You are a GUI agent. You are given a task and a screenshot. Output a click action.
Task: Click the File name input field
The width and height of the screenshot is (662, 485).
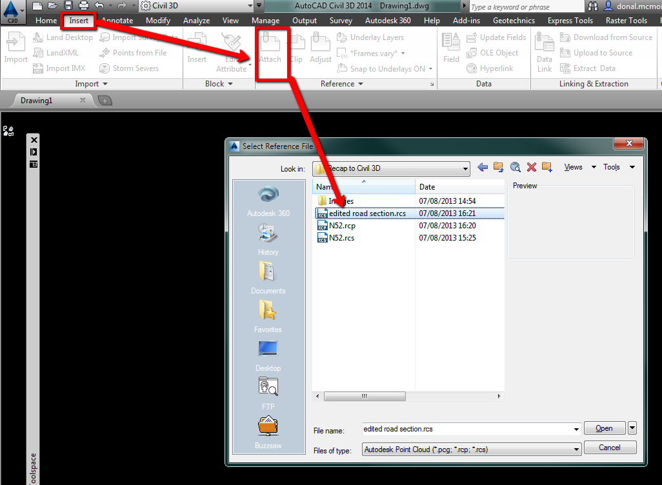tap(471, 429)
